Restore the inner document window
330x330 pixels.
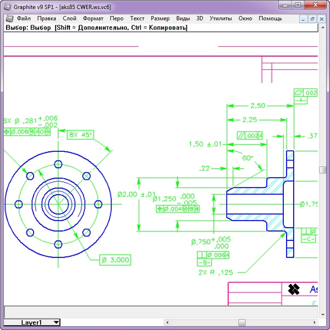point(312,18)
